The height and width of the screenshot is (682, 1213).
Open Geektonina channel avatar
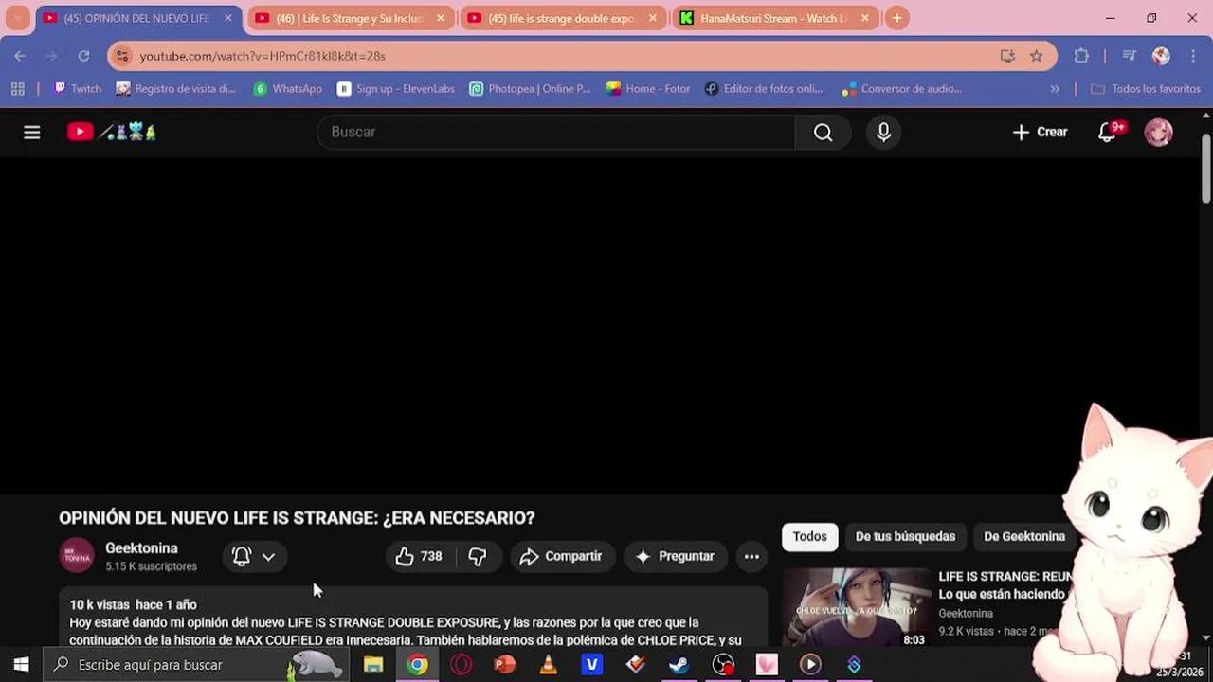coord(77,556)
